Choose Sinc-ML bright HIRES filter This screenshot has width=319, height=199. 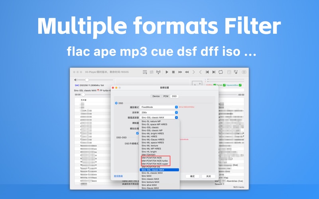coord(153,133)
